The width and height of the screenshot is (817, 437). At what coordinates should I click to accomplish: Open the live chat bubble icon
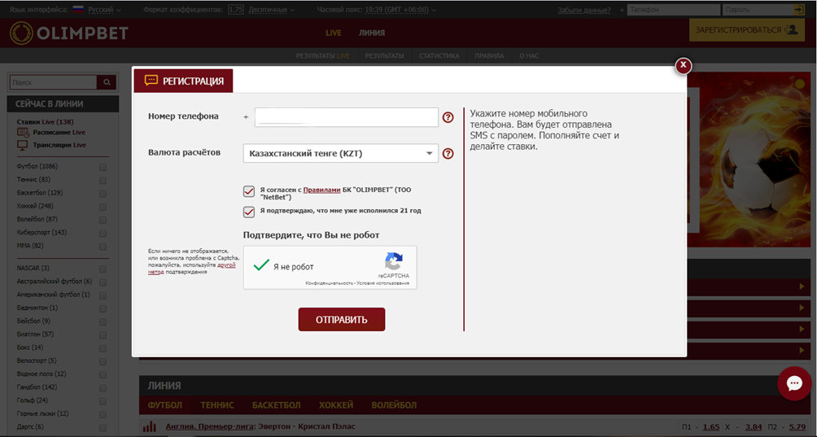pos(793,383)
